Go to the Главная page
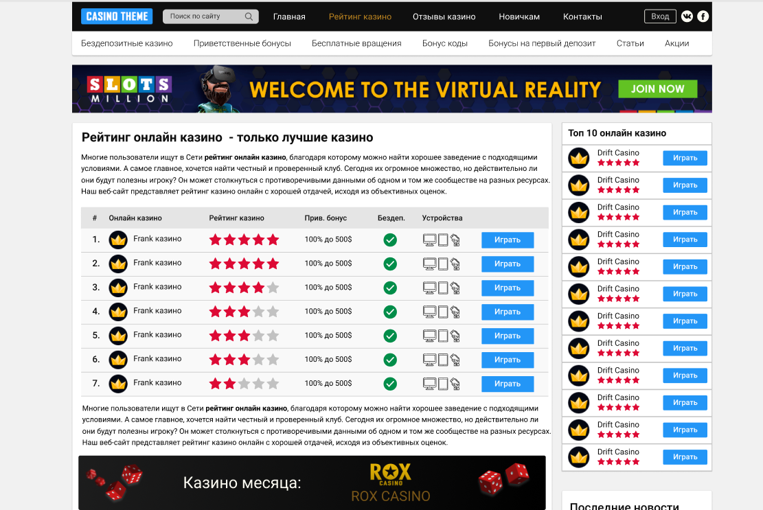This screenshot has height=510, width=763. (x=289, y=16)
